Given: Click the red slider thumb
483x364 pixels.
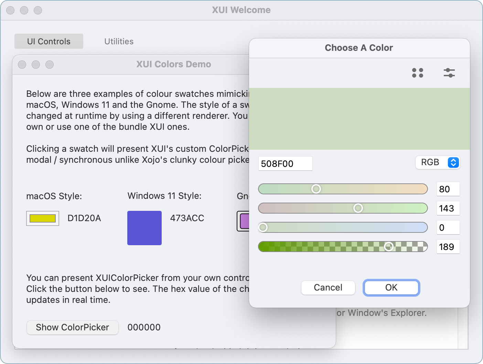Looking at the screenshot, I should [x=316, y=189].
